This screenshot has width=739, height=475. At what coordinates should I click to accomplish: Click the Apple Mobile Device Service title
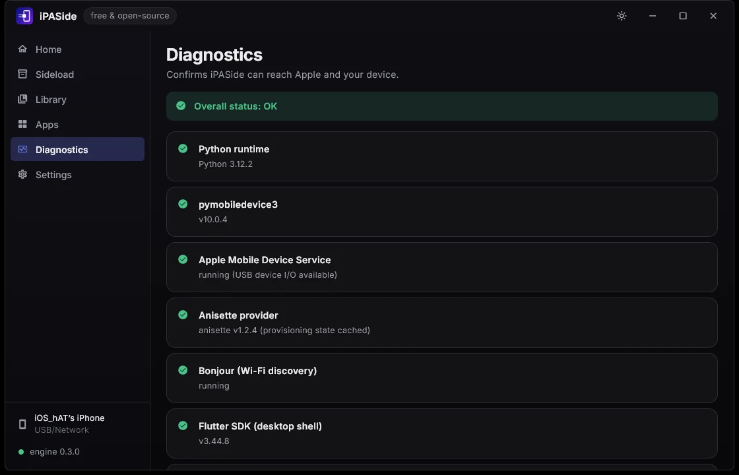tap(265, 260)
